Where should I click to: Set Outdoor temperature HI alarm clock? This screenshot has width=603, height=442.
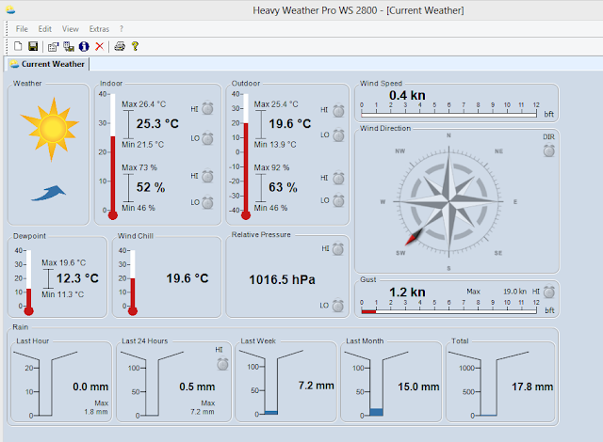click(x=338, y=111)
